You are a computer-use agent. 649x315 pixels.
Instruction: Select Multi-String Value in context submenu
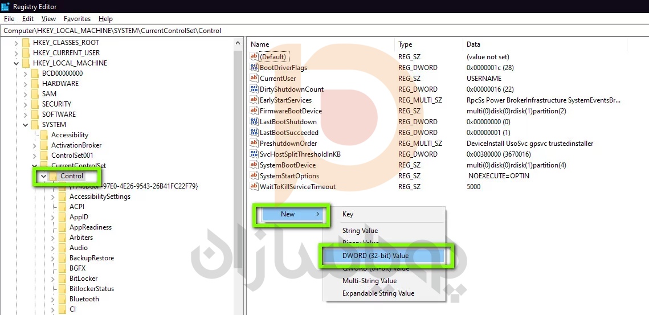pos(369,281)
